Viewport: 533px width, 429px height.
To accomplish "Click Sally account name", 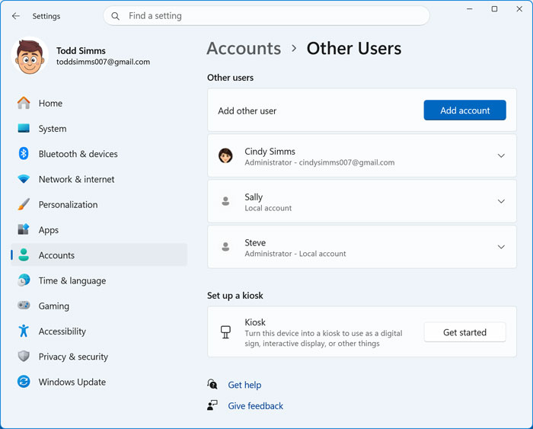I will [254, 197].
